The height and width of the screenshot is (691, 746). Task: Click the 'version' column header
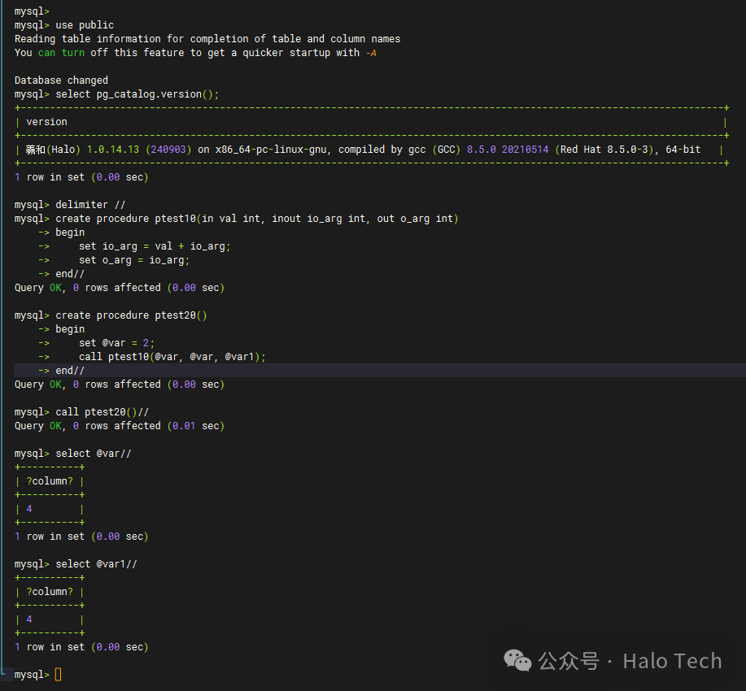coord(46,122)
